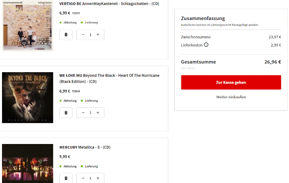Open Lieferkosten info icon

coord(206,45)
